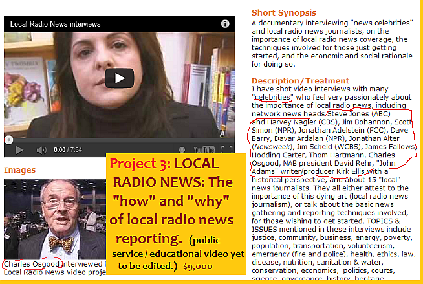This screenshot has height=284, width=423.
Task: Click the Images section heading
Action: [x=19, y=170]
